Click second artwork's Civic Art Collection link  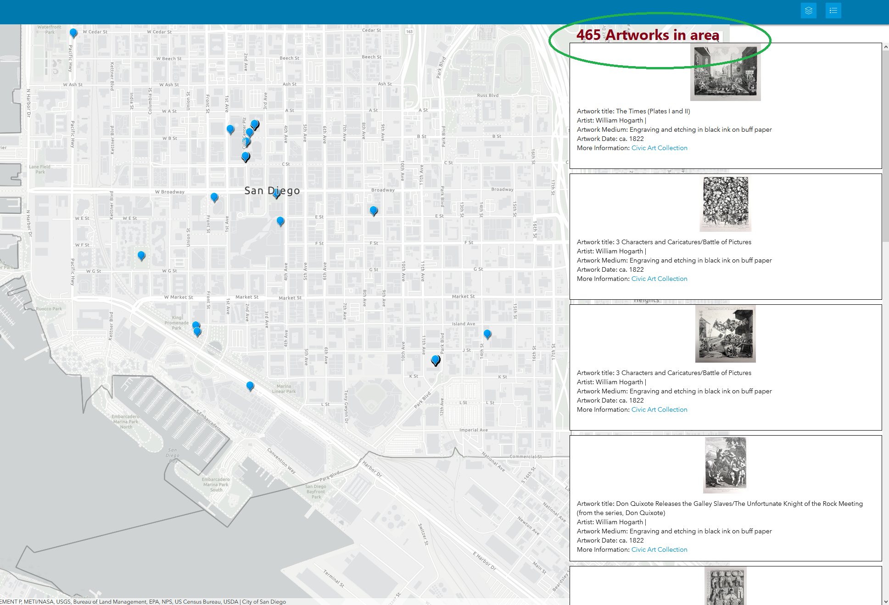tap(659, 279)
